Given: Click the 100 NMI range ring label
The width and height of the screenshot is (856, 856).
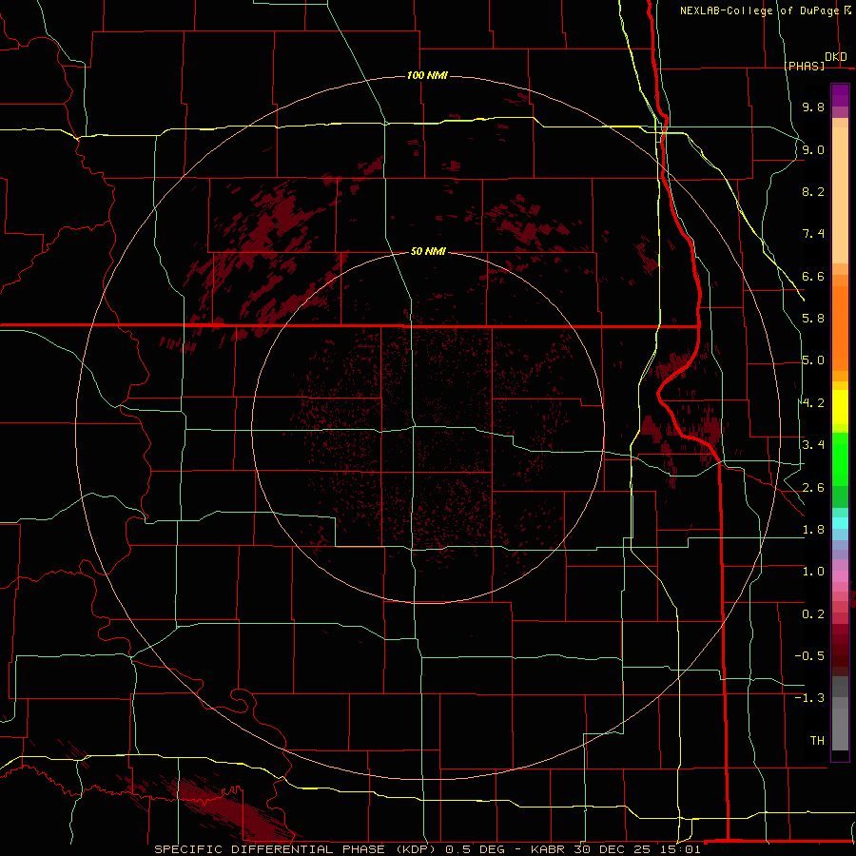Looking at the screenshot, I should point(427,75).
